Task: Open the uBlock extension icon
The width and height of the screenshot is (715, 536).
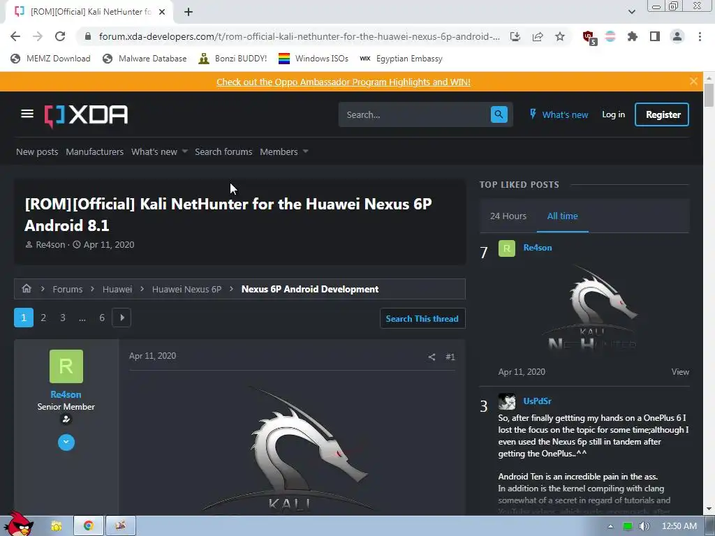Action: click(589, 37)
